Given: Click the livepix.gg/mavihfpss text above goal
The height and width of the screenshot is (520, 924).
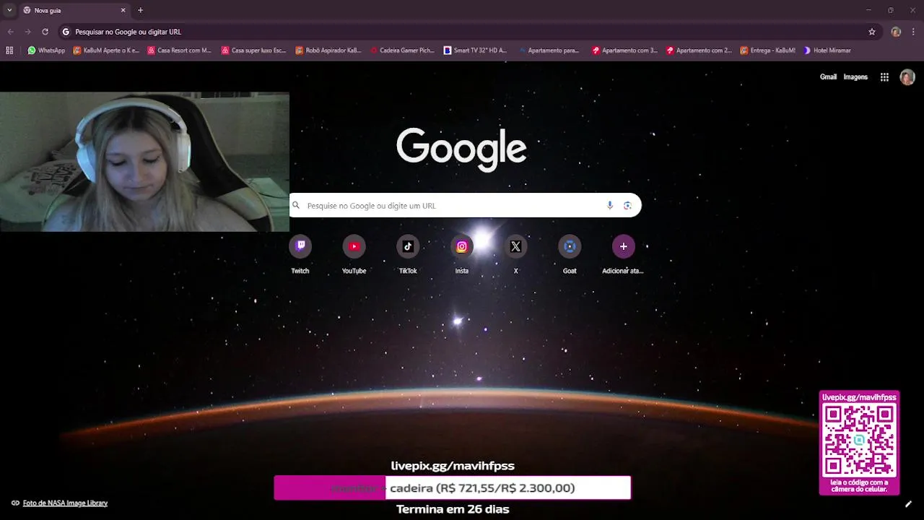Looking at the screenshot, I should tap(453, 466).
